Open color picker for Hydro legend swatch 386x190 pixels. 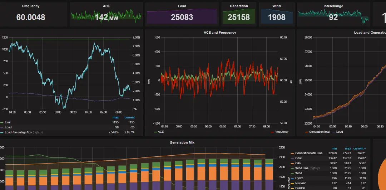tap(293, 178)
